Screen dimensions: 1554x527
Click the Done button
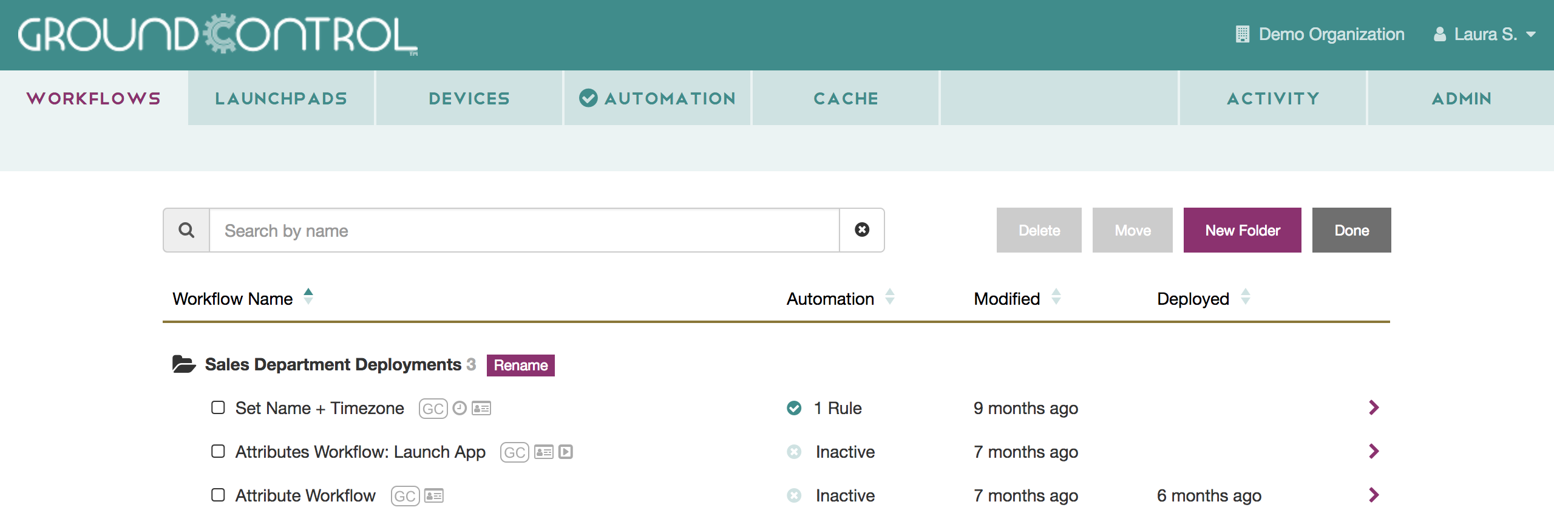point(1352,230)
